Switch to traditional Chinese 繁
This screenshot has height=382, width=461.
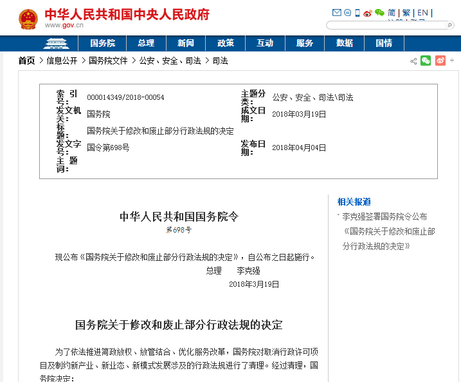pyautogui.click(x=406, y=12)
